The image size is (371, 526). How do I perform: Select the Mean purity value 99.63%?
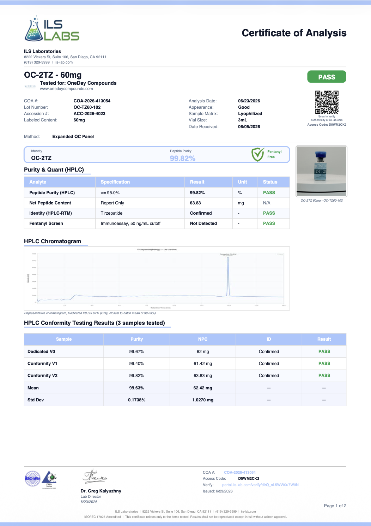(x=136, y=388)
